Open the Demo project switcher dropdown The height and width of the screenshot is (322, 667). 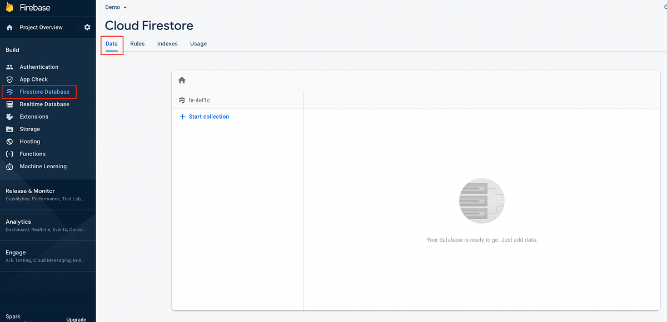[x=116, y=7]
